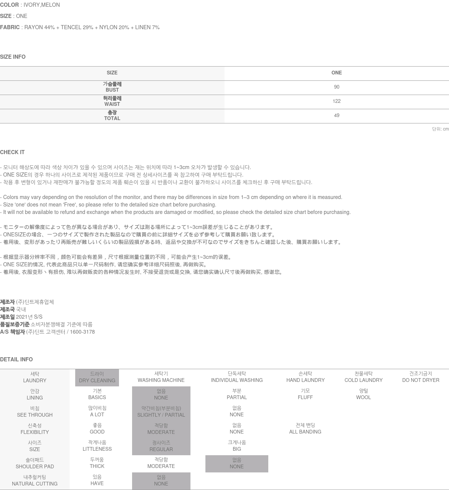Click the refund and exchange policy English line
The width and height of the screenshot is (449, 490).
175,212
